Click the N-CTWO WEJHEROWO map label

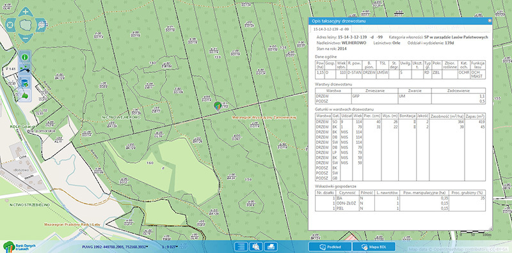click(x=121, y=118)
